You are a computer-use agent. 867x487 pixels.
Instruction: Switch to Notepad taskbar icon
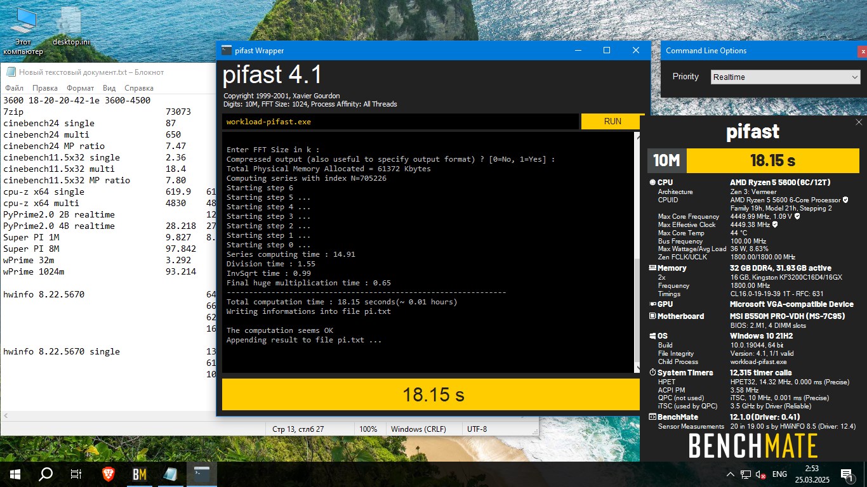(170, 474)
